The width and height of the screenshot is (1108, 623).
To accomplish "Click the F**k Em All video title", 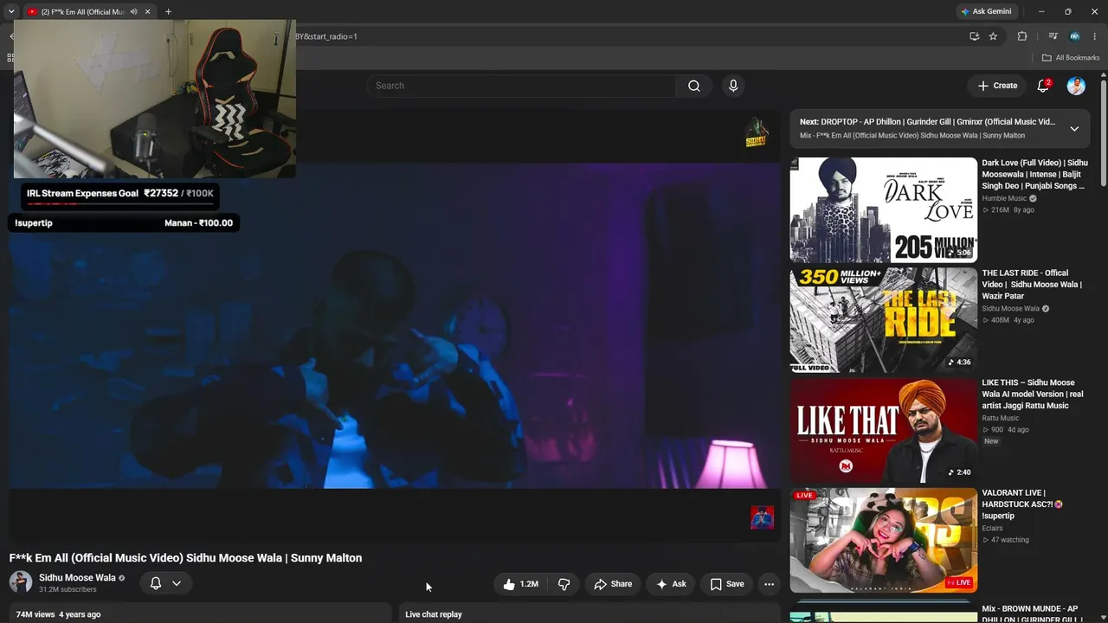I will coord(186,558).
